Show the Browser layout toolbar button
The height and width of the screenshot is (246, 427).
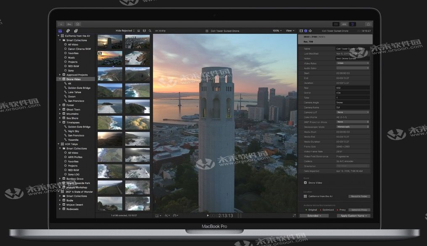(x=336, y=24)
